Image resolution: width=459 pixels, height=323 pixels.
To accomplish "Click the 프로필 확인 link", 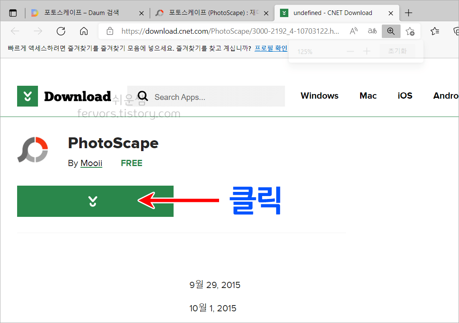I will (x=271, y=48).
